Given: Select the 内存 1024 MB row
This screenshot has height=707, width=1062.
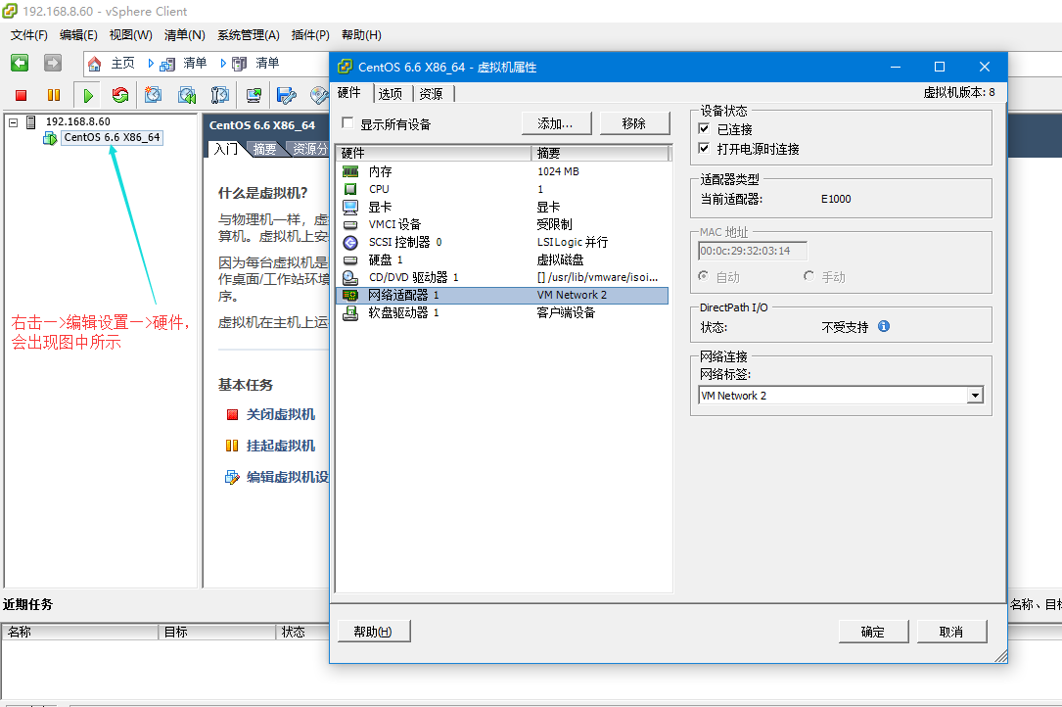Looking at the screenshot, I should click(502, 171).
